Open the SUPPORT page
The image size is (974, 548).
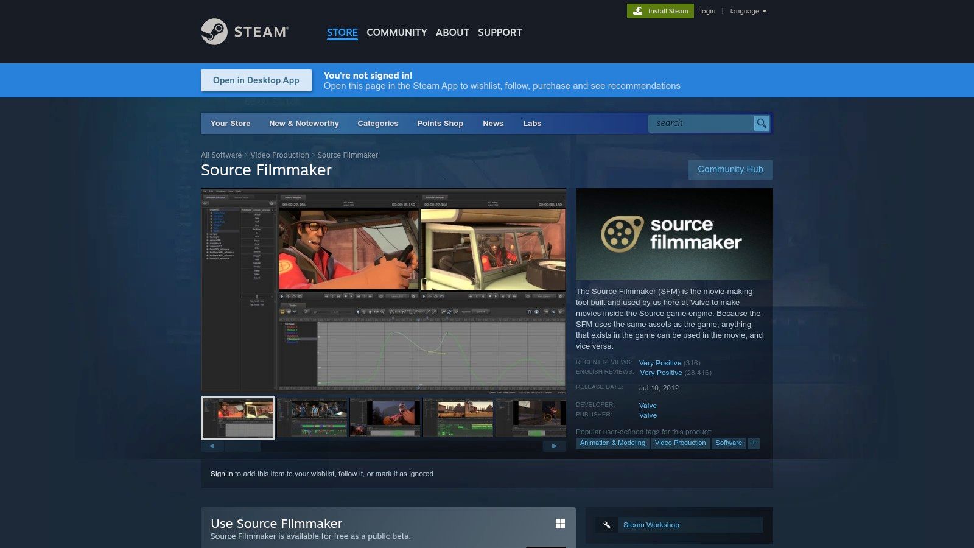click(x=500, y=32)
